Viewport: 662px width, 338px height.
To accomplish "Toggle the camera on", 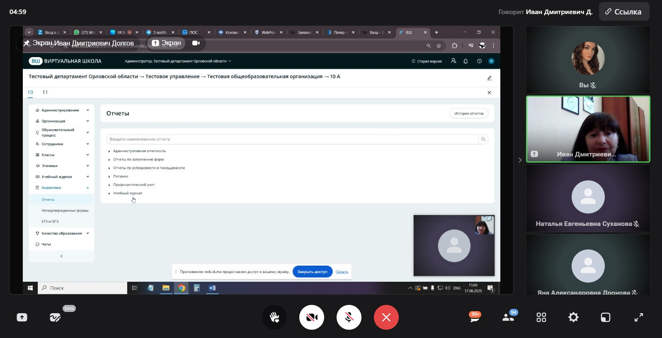I will 312,317.
